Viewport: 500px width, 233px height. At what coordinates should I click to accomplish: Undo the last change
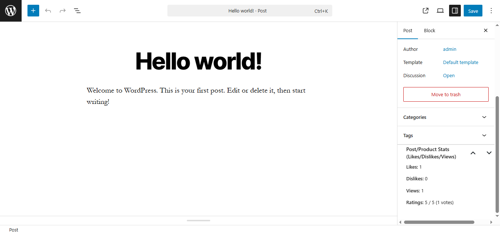pos(48,11)
